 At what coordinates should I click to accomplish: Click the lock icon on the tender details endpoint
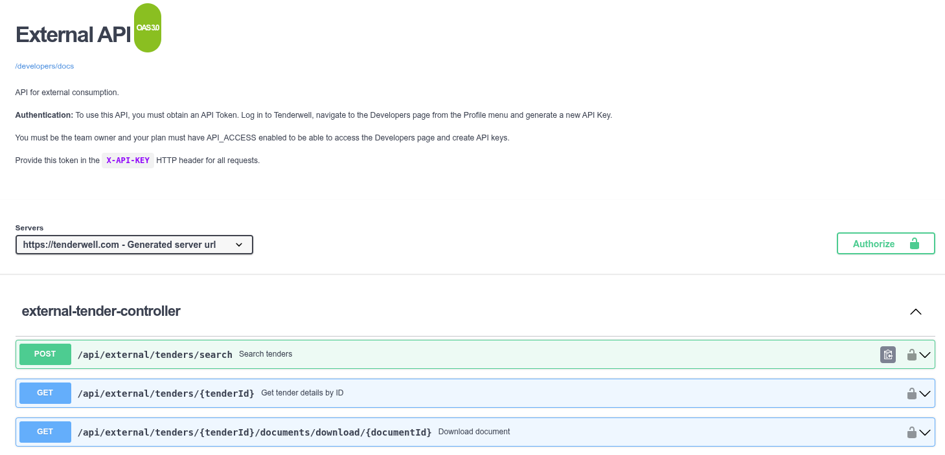click(911, 393)
